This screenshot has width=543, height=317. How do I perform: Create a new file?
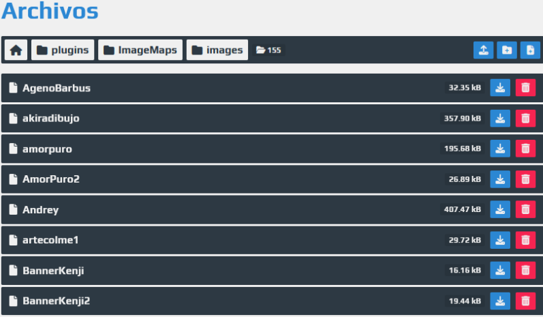530,50
